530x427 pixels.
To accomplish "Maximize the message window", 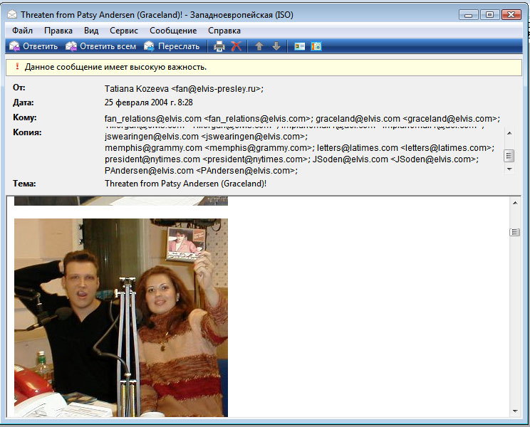I will click(x=489, y=15).
